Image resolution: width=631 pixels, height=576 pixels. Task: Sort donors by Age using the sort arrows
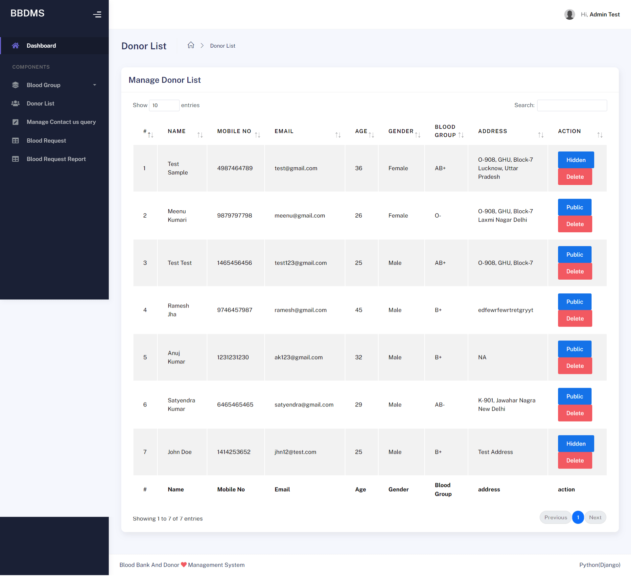point(371,134)
